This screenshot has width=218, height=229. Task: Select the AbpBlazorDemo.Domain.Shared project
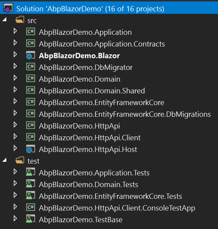coord(92,91)
